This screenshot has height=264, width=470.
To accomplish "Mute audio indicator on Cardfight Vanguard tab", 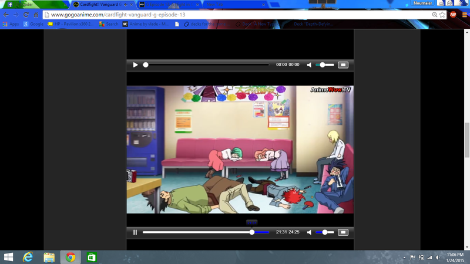I will [x=126, y=5].
